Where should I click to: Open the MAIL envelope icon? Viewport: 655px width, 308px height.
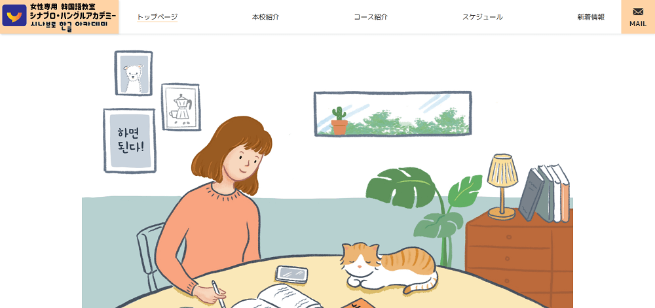pyautogui.click(x=638, y=11)
